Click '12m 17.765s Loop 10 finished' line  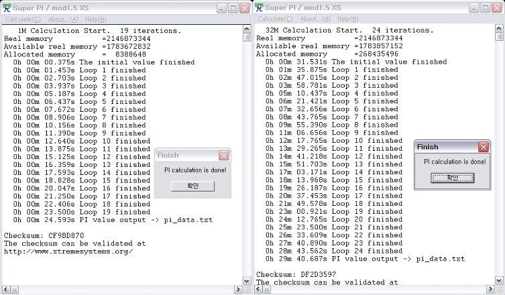(x=334, y=141)
